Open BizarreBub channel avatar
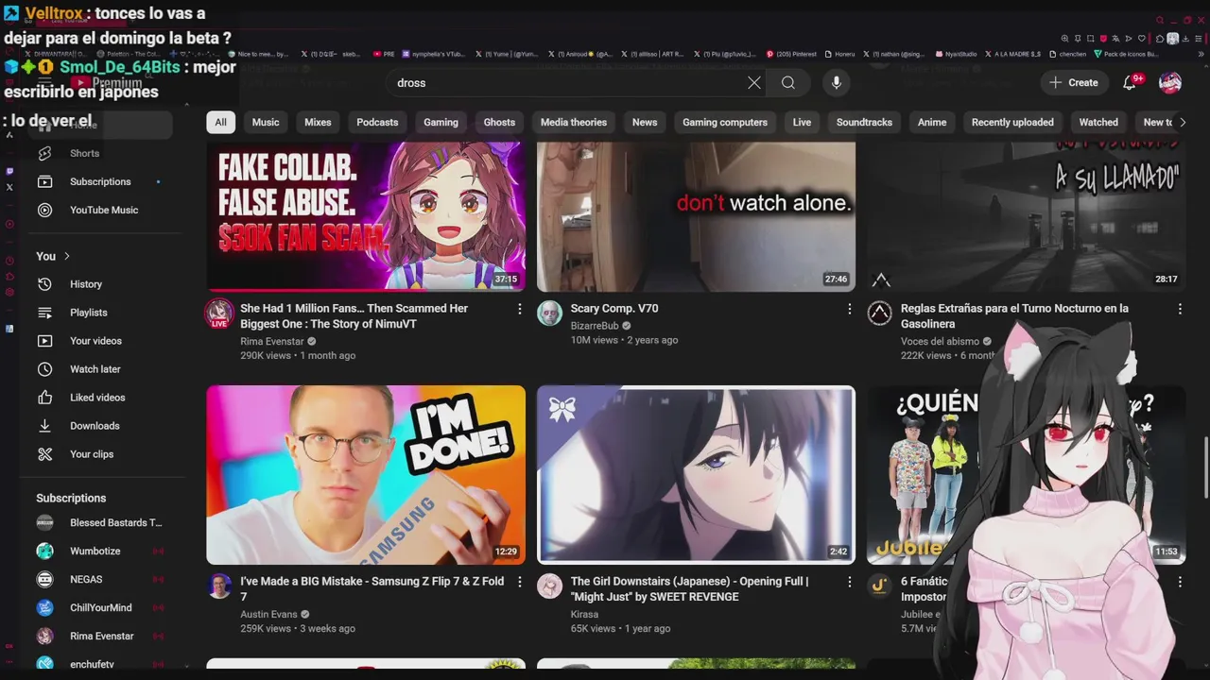Viewport: 1210px width, 680px height. pyautogui.click(x=549, y=314)
